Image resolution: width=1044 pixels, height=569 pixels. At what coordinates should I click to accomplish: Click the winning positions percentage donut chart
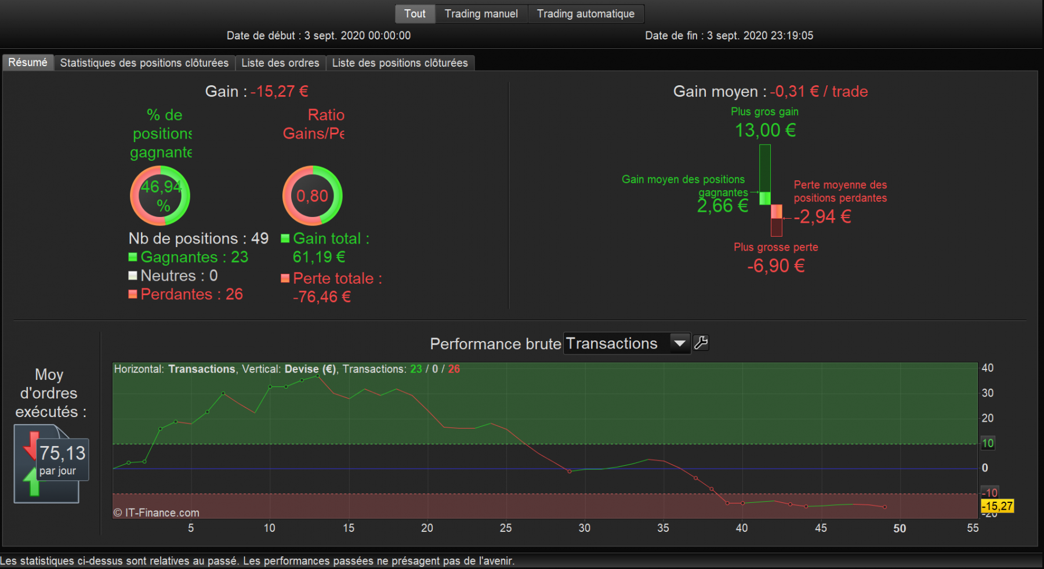click(x=160, y=195)
